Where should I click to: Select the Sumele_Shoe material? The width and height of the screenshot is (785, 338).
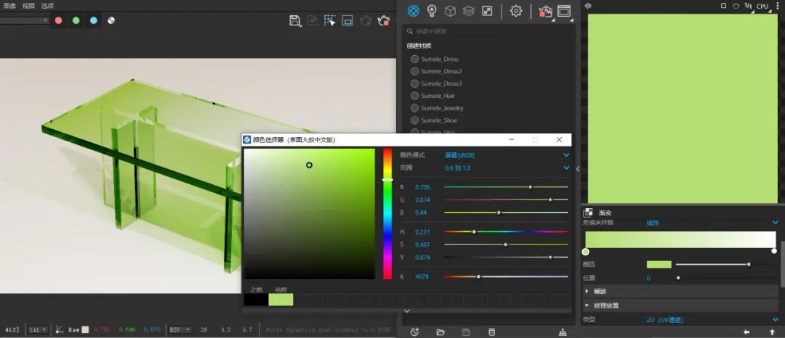[x=433, y=120]
